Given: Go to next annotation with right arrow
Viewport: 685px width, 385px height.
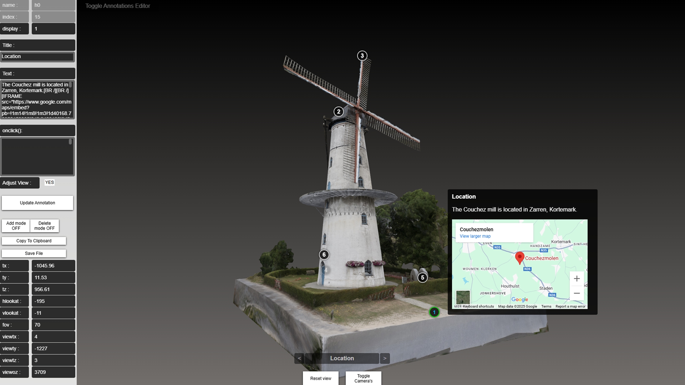Looking at the screenshot, I should tap(385, 358).
